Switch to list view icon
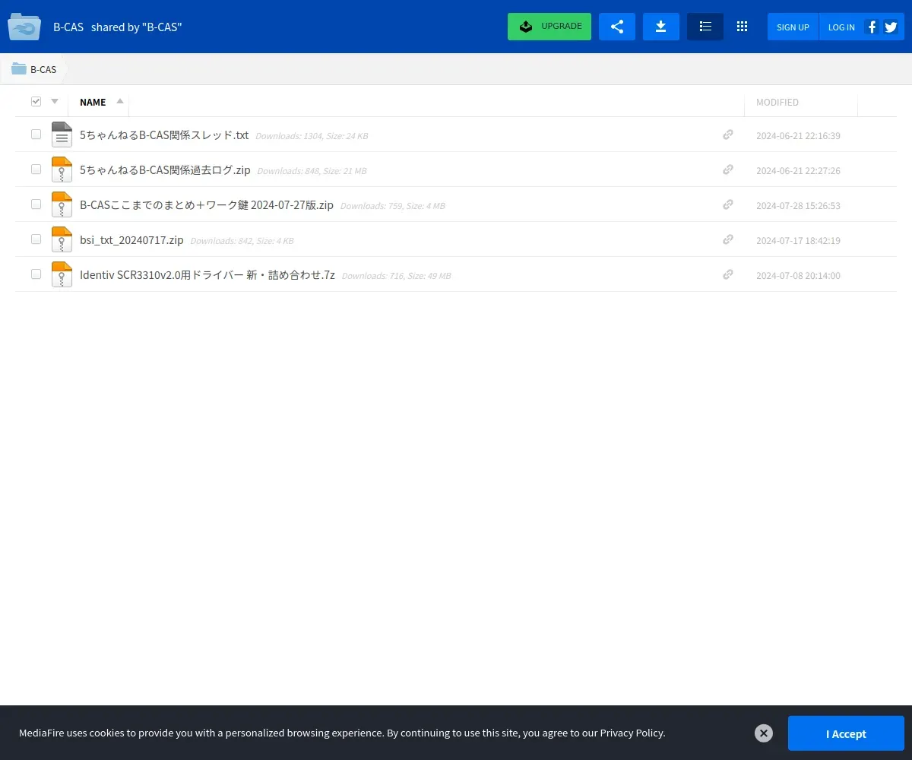Screen dimensions: 912x760 [705, 27]
